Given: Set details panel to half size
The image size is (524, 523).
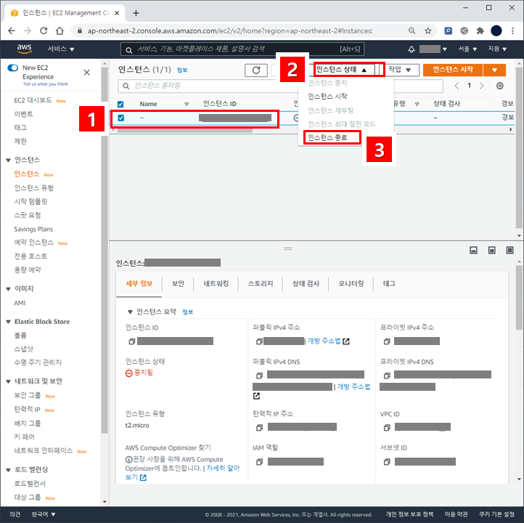Looking at the screenshot, I should point(491,250).
